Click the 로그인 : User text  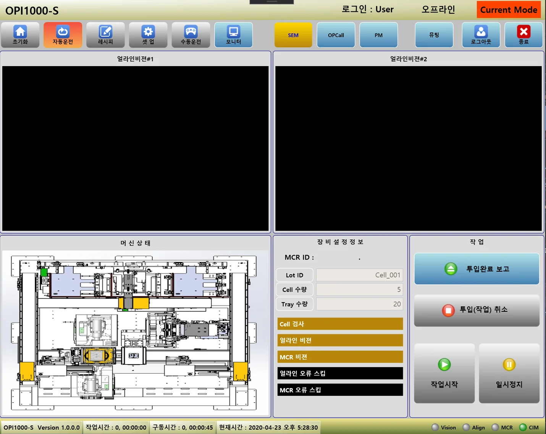[367, 10]
